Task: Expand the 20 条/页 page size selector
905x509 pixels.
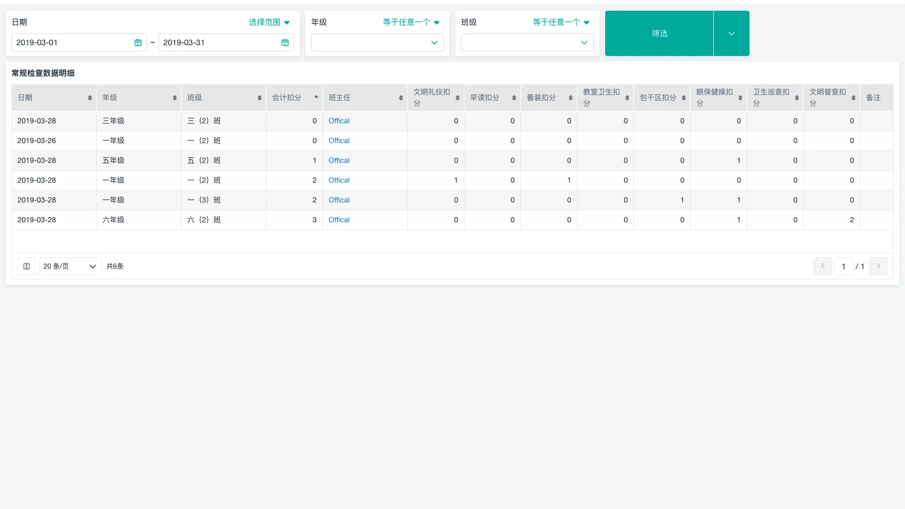Action: (x=70, y=266)
